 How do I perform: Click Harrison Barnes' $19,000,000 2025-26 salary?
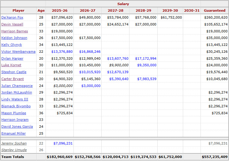(x=62, y=31)
